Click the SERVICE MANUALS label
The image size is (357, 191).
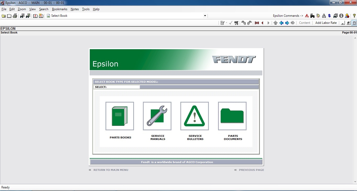[158, 137]
